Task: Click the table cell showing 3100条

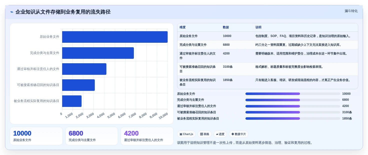Action: point(228,67)
